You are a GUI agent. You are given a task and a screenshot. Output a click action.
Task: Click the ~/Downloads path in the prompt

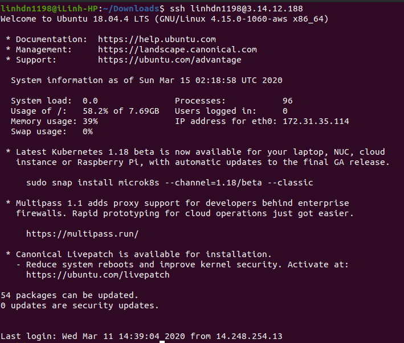(131, 9)
